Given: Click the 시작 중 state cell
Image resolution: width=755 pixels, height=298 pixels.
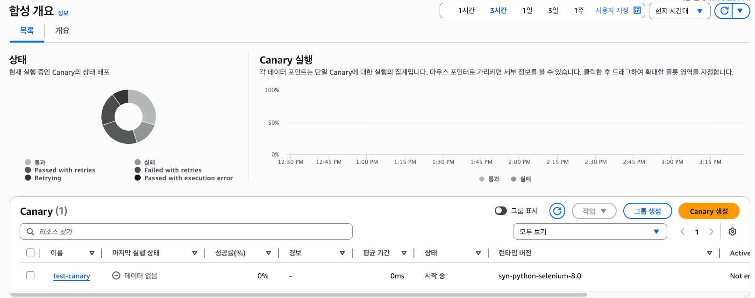Looking at the screenshot, I should (435, 276).
